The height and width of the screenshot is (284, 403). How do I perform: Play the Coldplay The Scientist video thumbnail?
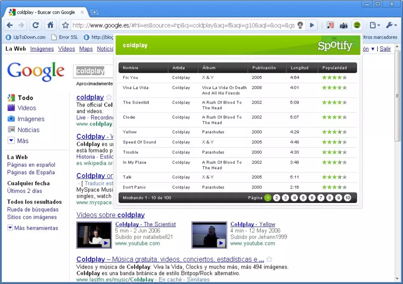point(94,235)
